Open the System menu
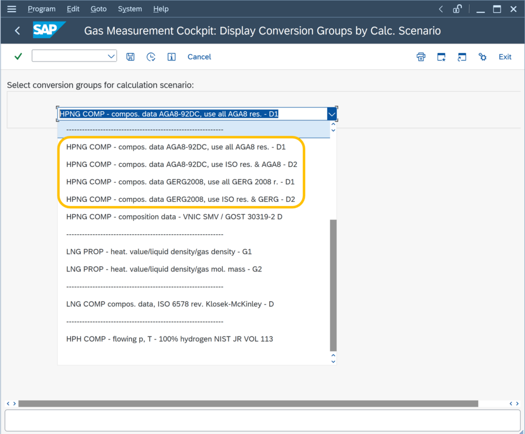525x434 pixels. (130, 9)
